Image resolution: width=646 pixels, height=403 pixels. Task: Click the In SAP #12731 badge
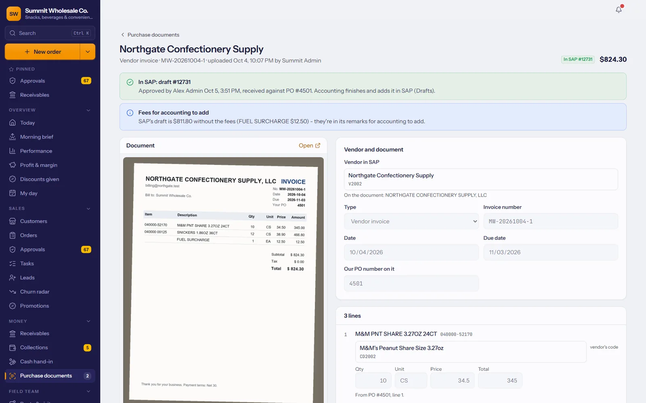(x=578, y=59)
